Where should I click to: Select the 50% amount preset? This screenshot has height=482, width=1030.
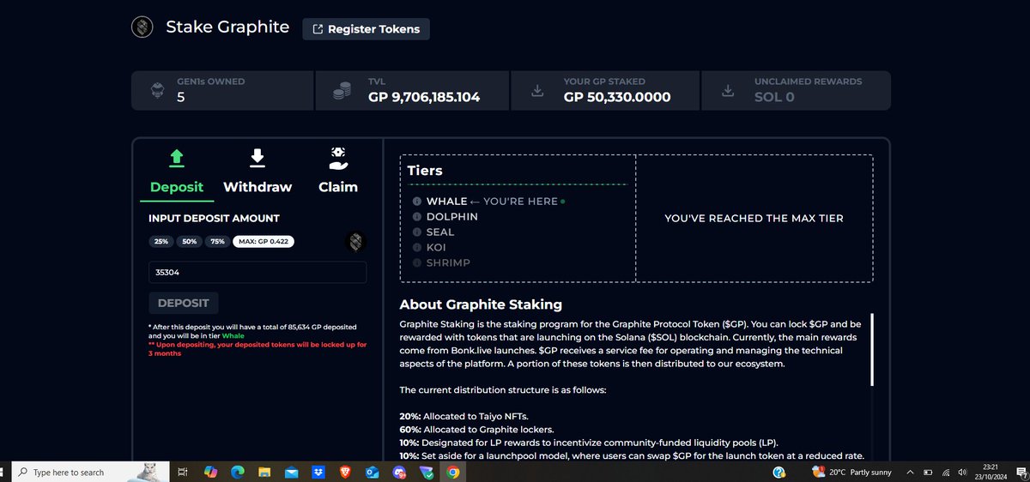click(x=189, y=242)
